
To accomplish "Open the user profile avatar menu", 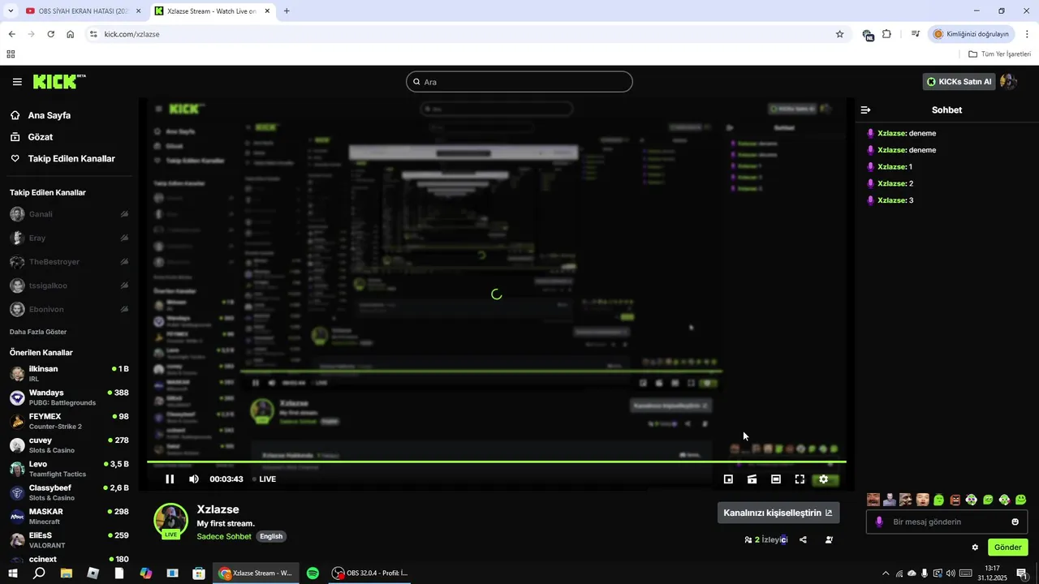I will [1009, 81].
